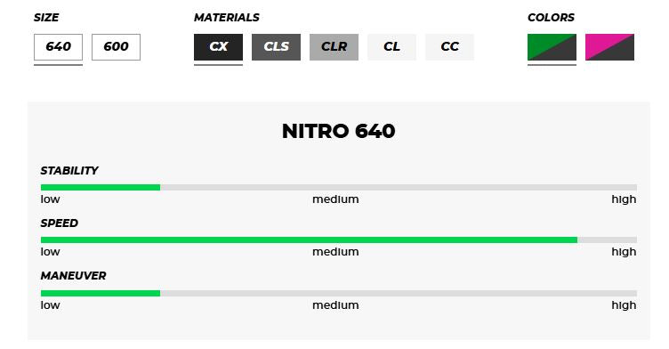The width and height of the screenshot is (669, 349).
Task: Click the SIZE section label
Action: [x=46, y=18]
